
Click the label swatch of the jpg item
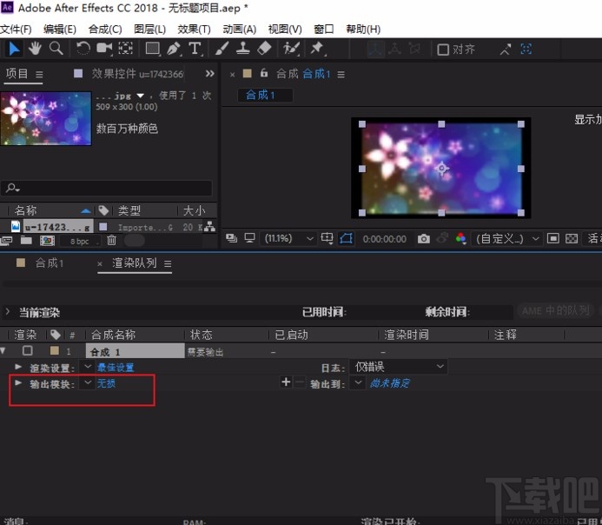[x=103, y=227]
